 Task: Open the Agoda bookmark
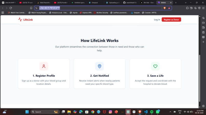[74, 13]
